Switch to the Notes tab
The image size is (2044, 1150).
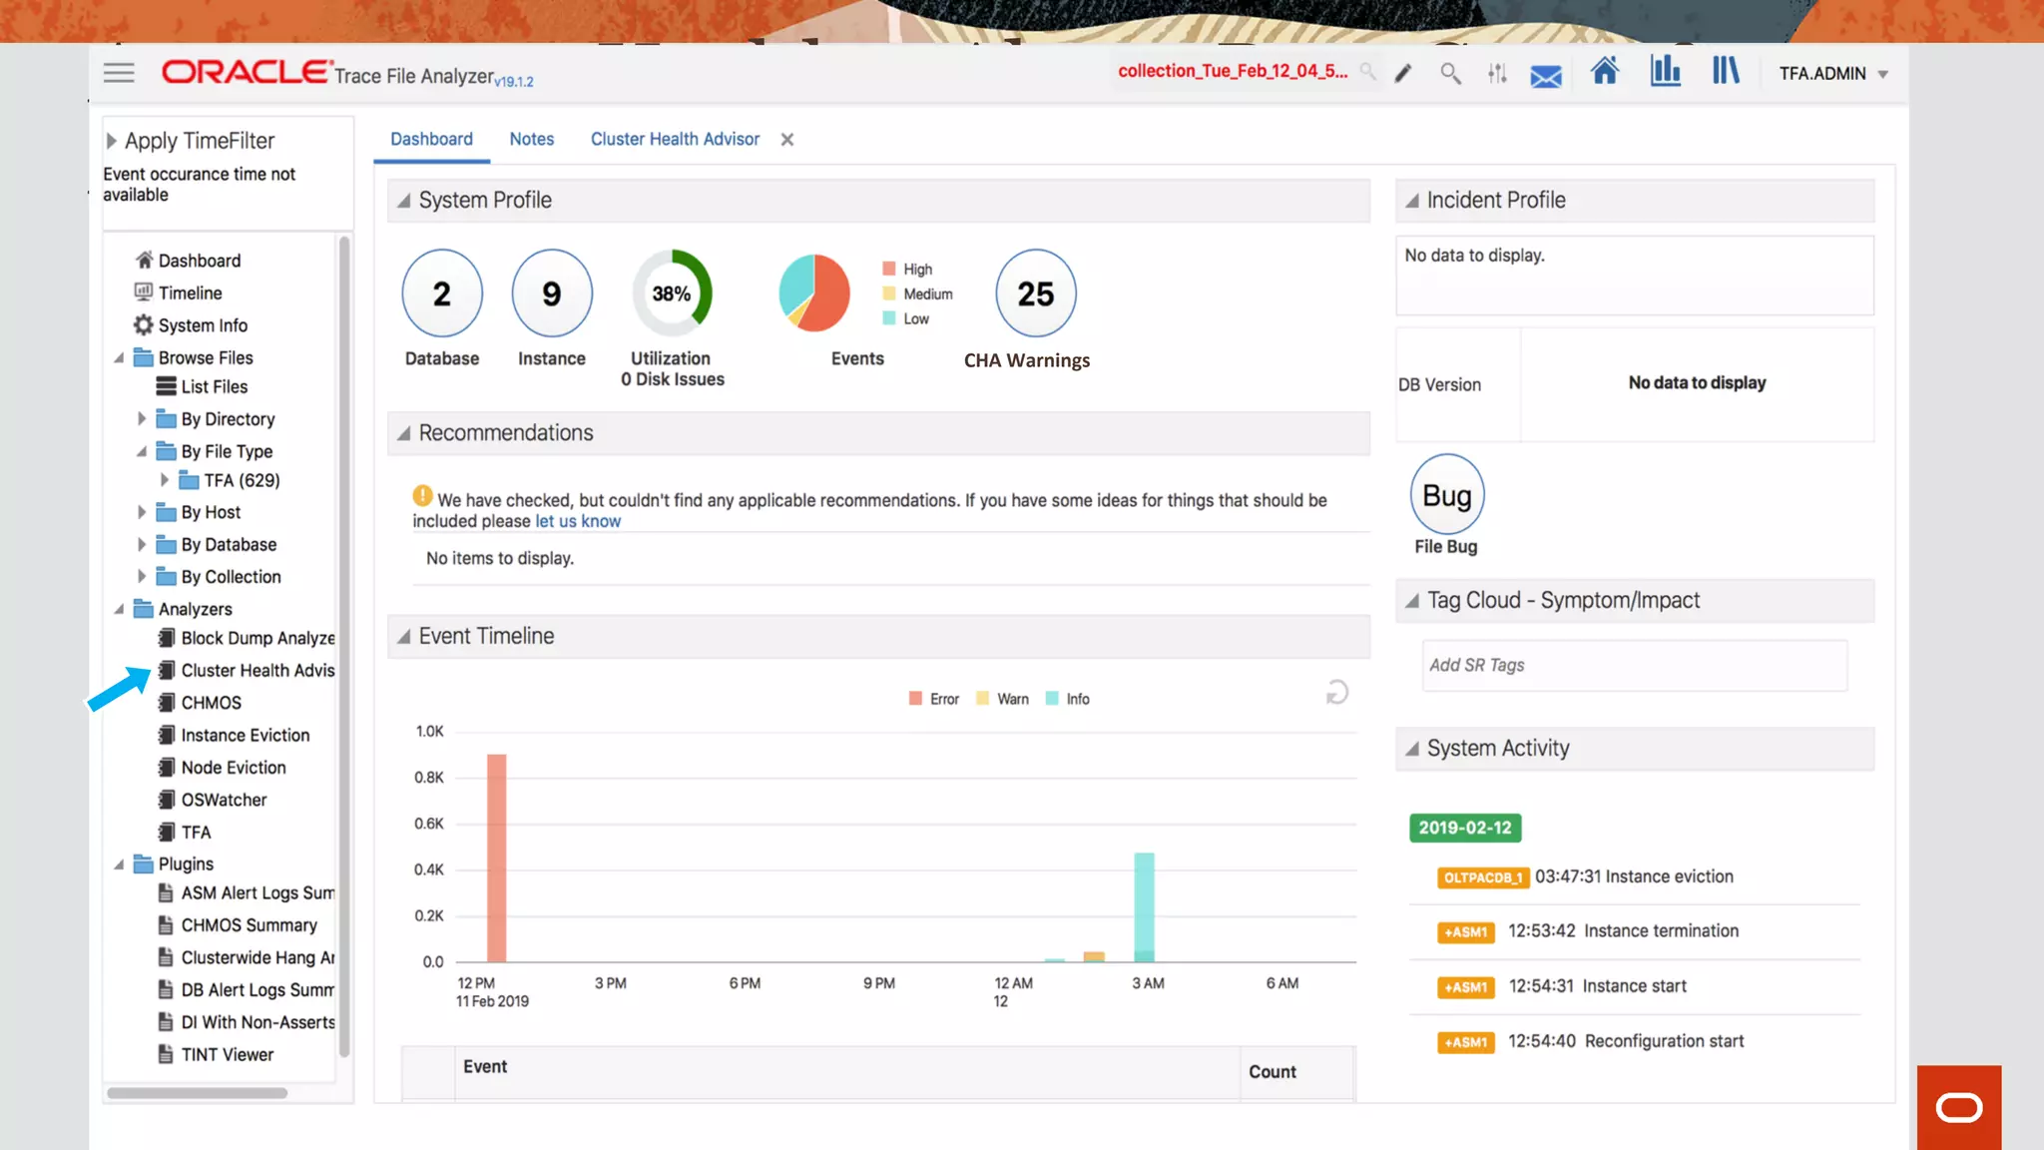coord(531,139)
